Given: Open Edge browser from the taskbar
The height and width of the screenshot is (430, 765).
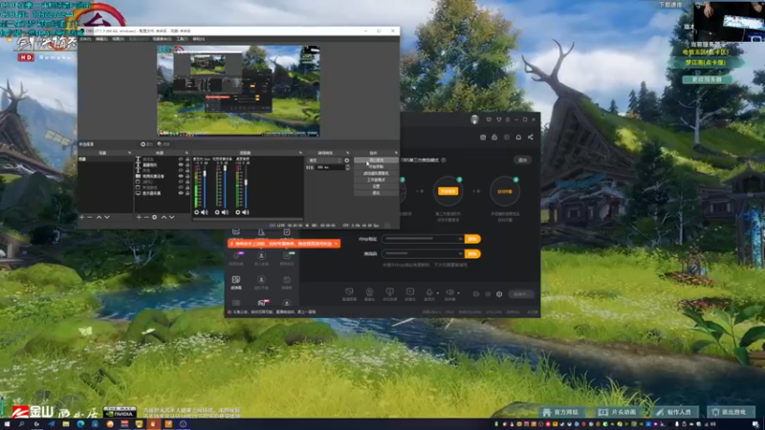Looking at the screenshot, I should point(80,424).
